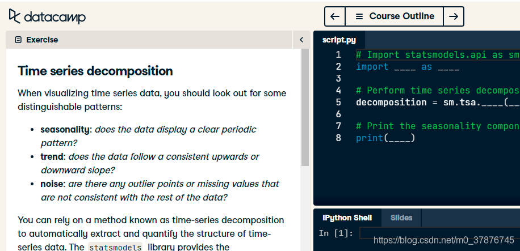Screen dimensions: 520x251
Task: Select the script.py tab
Action: coord(339,40)
